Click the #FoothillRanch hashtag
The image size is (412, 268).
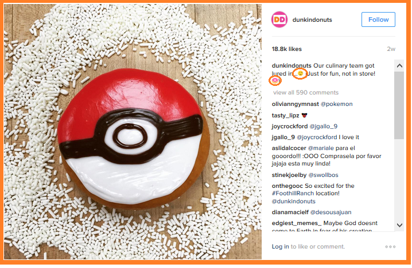(293, 194)
